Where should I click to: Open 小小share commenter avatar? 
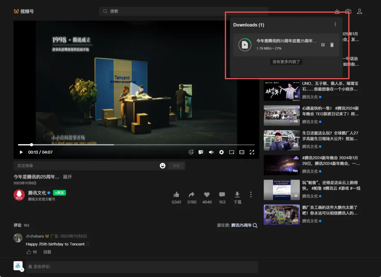coord(18,238)
